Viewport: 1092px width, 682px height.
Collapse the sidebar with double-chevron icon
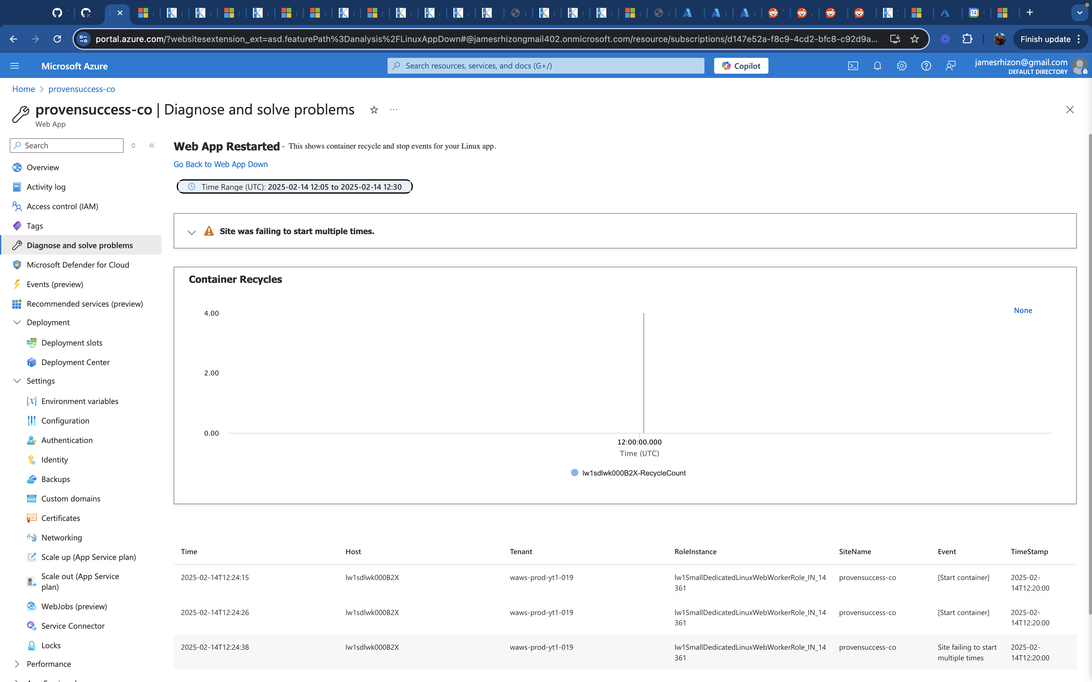point(152,145)
